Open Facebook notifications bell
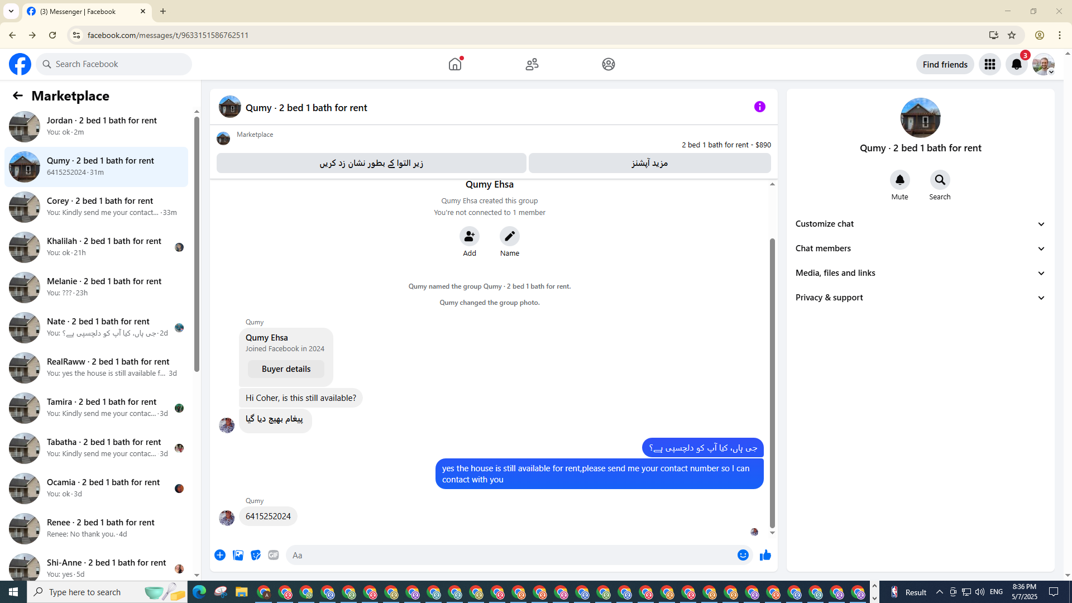The image size is (1072, 603). click(x=1016, y=64)
